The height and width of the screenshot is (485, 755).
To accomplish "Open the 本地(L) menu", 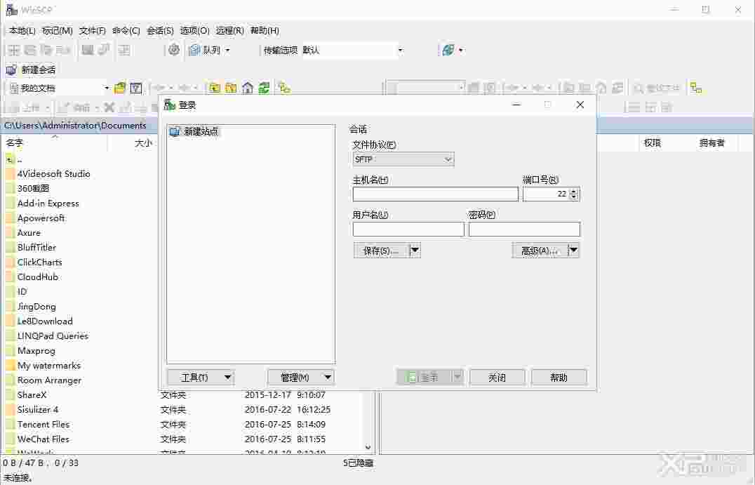I will pos(22,30).
